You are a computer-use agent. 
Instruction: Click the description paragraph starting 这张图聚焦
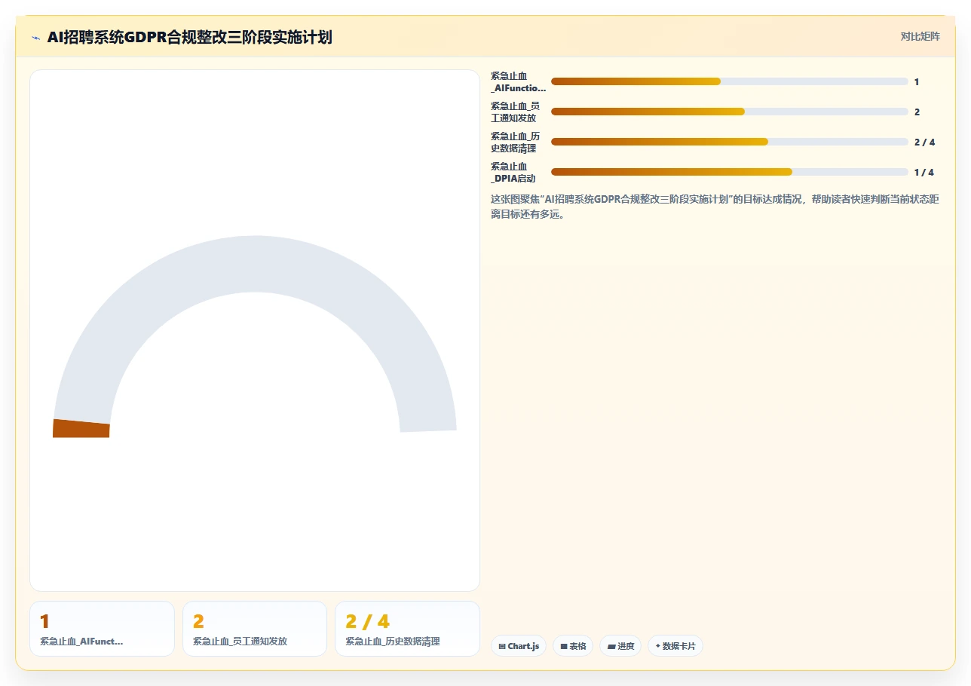(715, 207)
